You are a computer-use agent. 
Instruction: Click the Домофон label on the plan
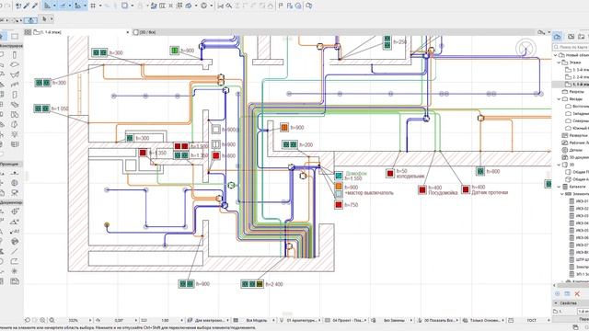coord(356,174)
